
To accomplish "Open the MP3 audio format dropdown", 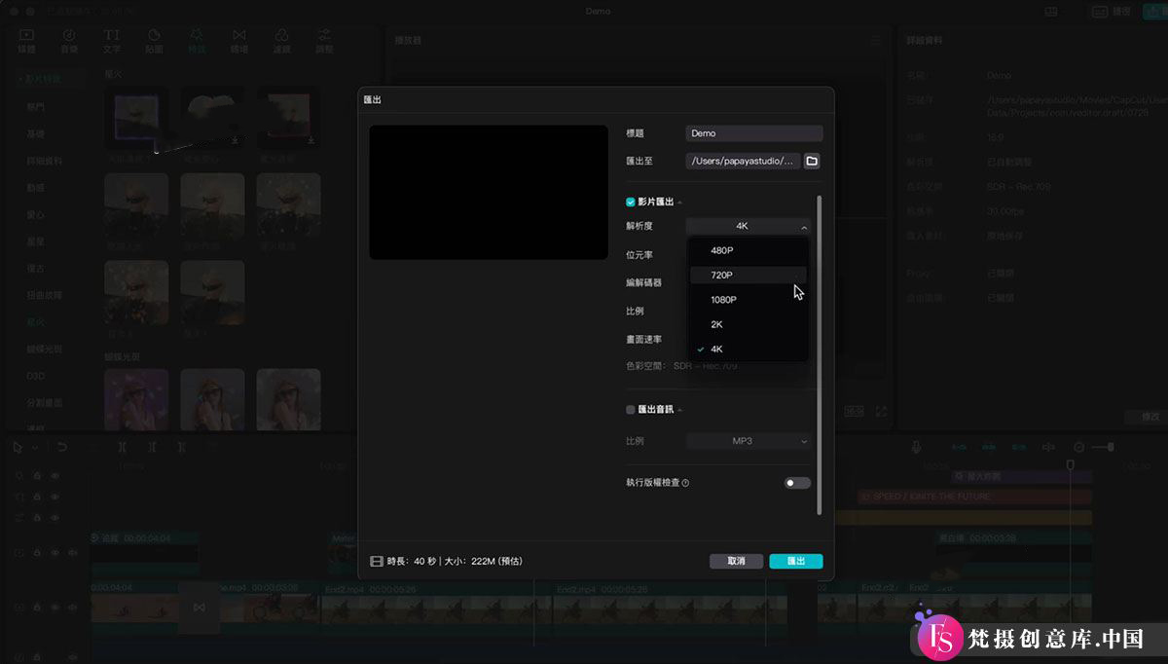I will click(748, 441).
